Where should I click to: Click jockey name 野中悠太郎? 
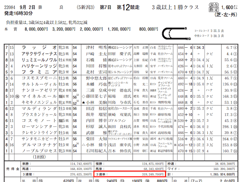coord(96,78)
